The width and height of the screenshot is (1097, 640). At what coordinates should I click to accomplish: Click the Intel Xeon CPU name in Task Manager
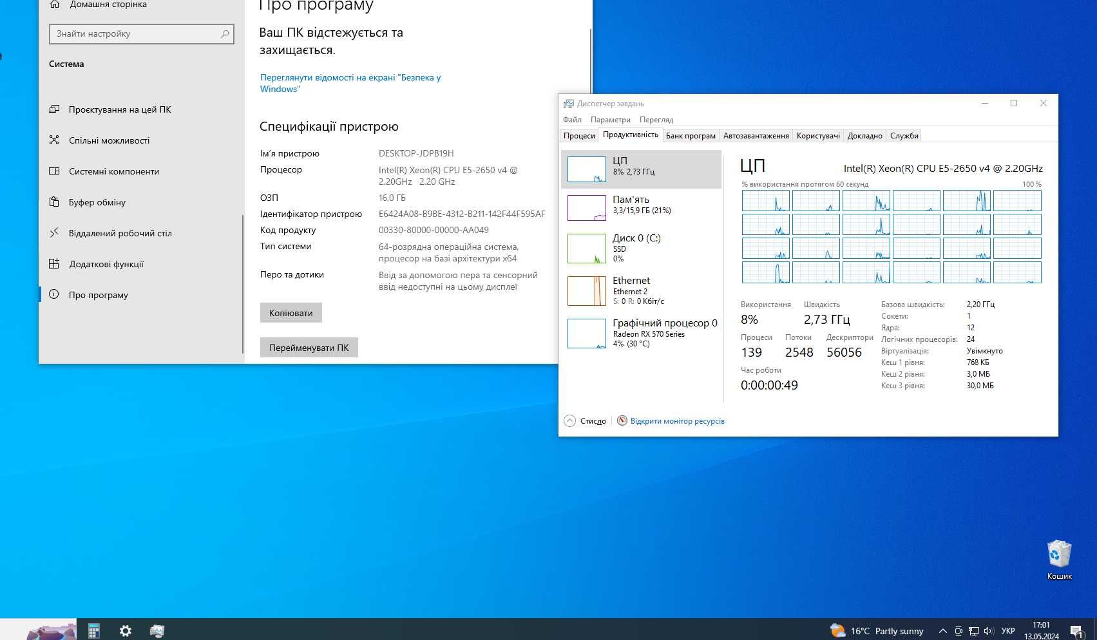(x=943, y=168)
